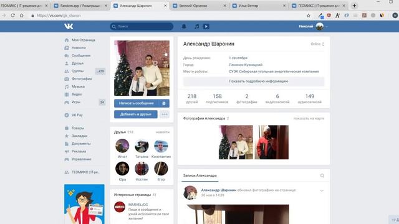The width and height of the screenshot is (399, 224).
Task: Click the Документы file icon
Action: tap(67, 144)
